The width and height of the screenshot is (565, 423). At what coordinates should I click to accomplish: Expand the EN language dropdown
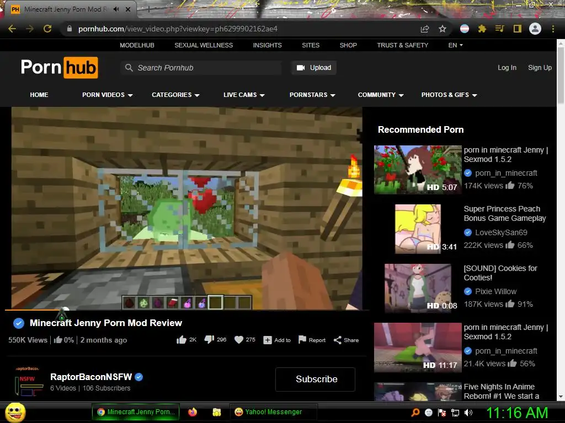[x=455, y=45]
